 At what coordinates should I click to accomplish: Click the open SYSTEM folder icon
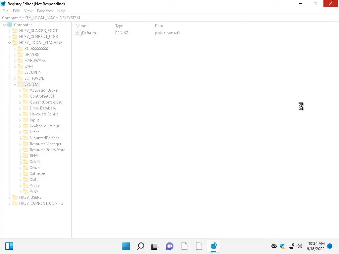[20, 84]
